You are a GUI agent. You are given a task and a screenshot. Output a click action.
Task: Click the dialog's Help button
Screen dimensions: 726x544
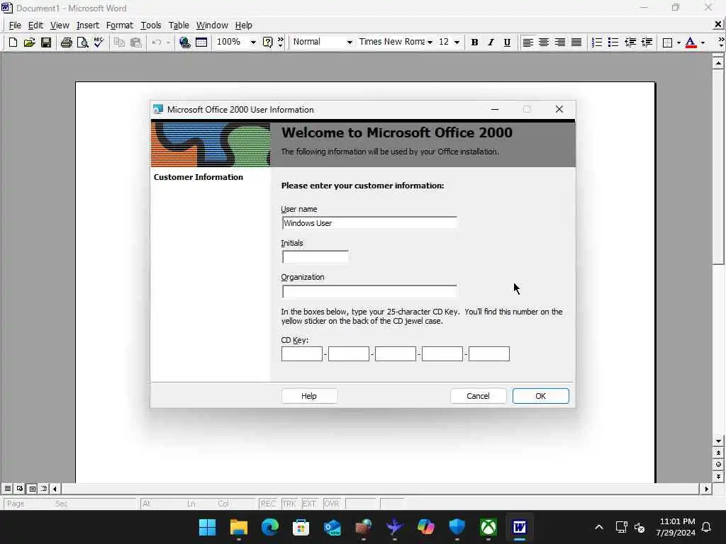309,396
